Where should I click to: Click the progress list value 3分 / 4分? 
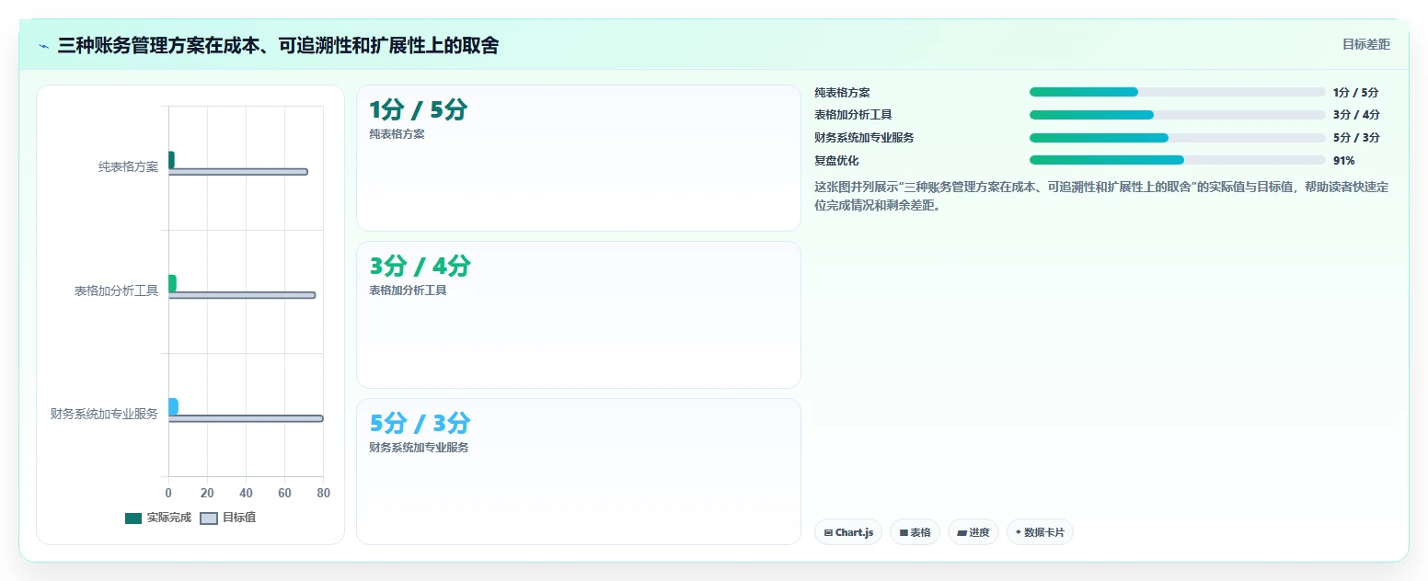tap(1356, 115)
